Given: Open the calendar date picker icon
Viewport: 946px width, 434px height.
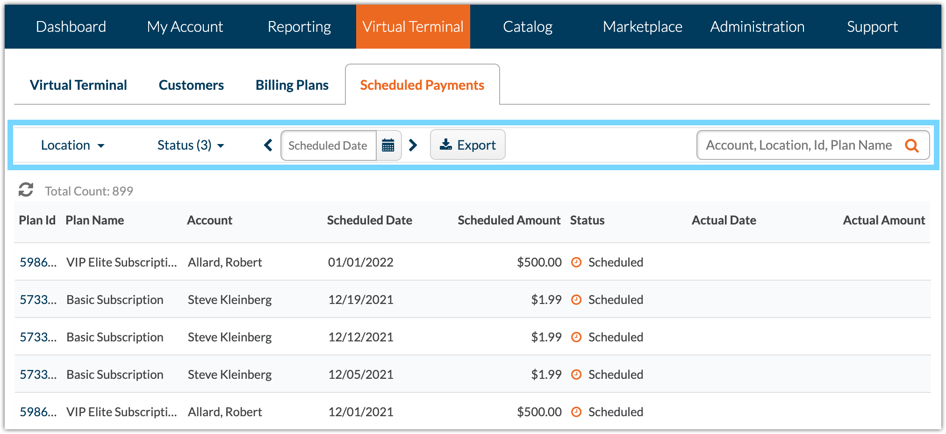Looking at the screenshot, I should tap(388, 145).
